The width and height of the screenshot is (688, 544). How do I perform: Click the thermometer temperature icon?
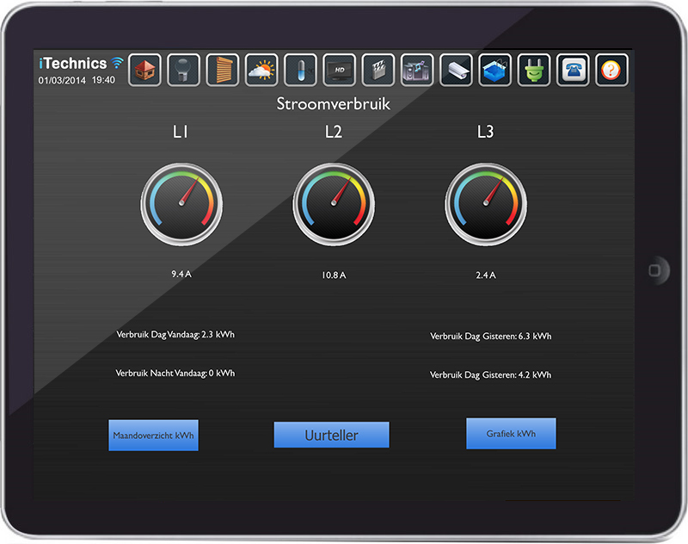(300, 70)
